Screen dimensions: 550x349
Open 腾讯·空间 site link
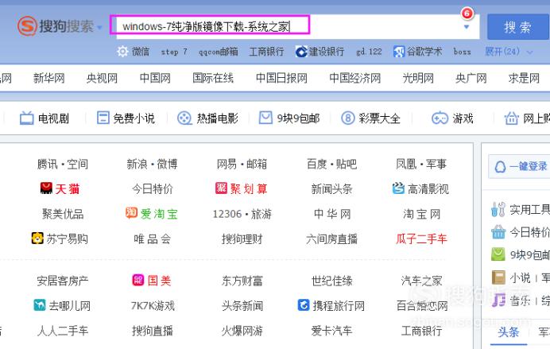click(x=63, y=164)
